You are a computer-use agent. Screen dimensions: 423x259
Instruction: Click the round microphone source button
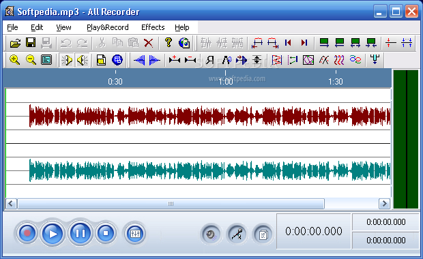[x=237, y=234]
